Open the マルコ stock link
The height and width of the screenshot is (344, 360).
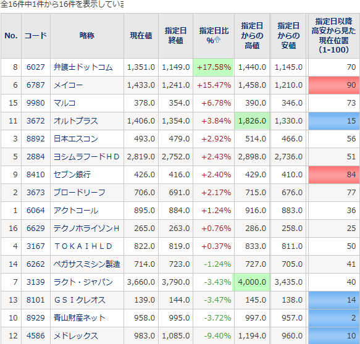click(64, 103)
